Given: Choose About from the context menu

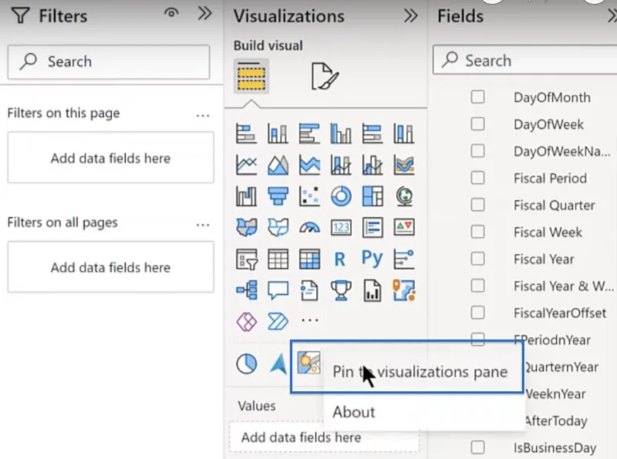Looking at the screenshot, I should [423, 411].
